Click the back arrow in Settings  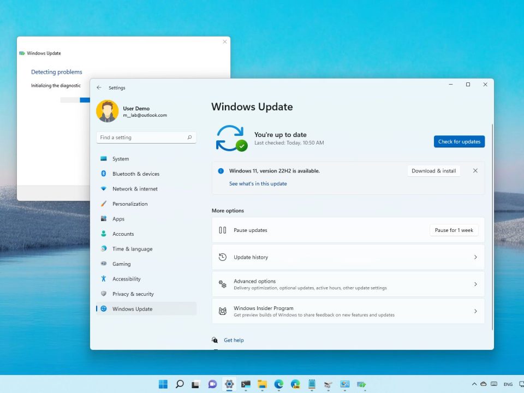(x=99, y=88)
